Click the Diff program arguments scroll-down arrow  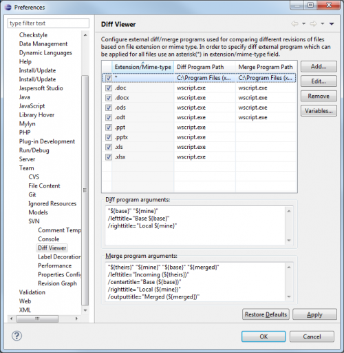point(289,241)
